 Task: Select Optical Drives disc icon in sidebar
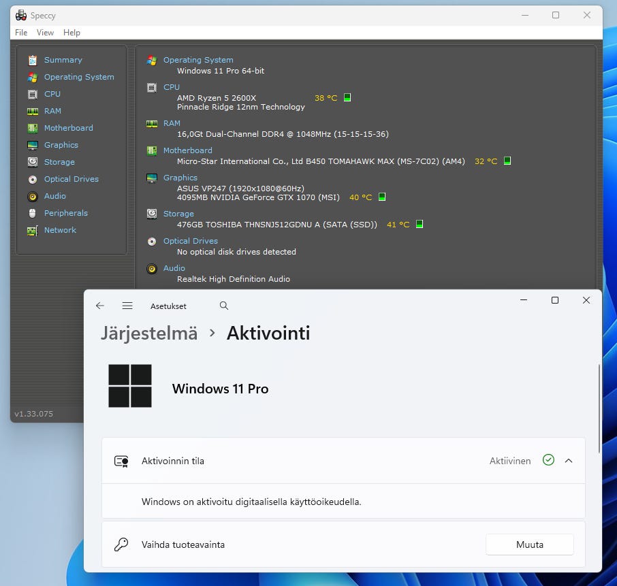(33, 180)
